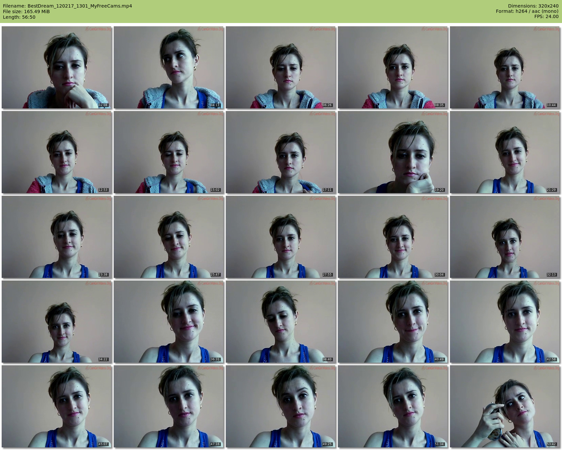Viewport: 562px width, 450px height.
Task: Click the thumbnail timestamped 02:08
Action: 57,67
